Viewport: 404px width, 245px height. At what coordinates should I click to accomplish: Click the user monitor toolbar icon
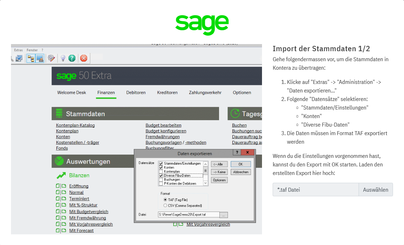[x=40, y=58]
